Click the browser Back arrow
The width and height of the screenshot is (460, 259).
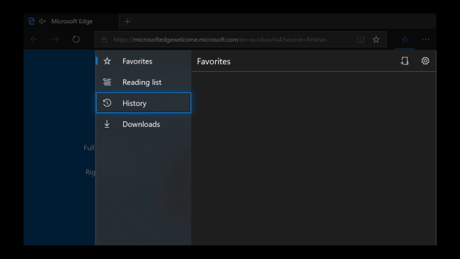pyautogui.click(x=35, y=40)
